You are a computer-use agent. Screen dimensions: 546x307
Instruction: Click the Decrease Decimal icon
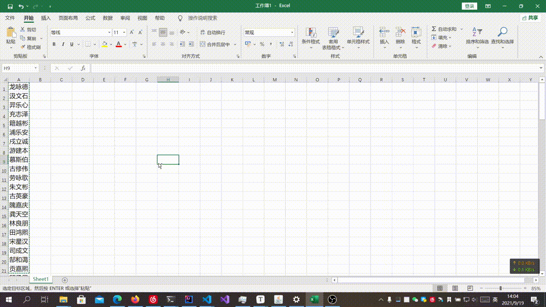(x=290, y=44)
